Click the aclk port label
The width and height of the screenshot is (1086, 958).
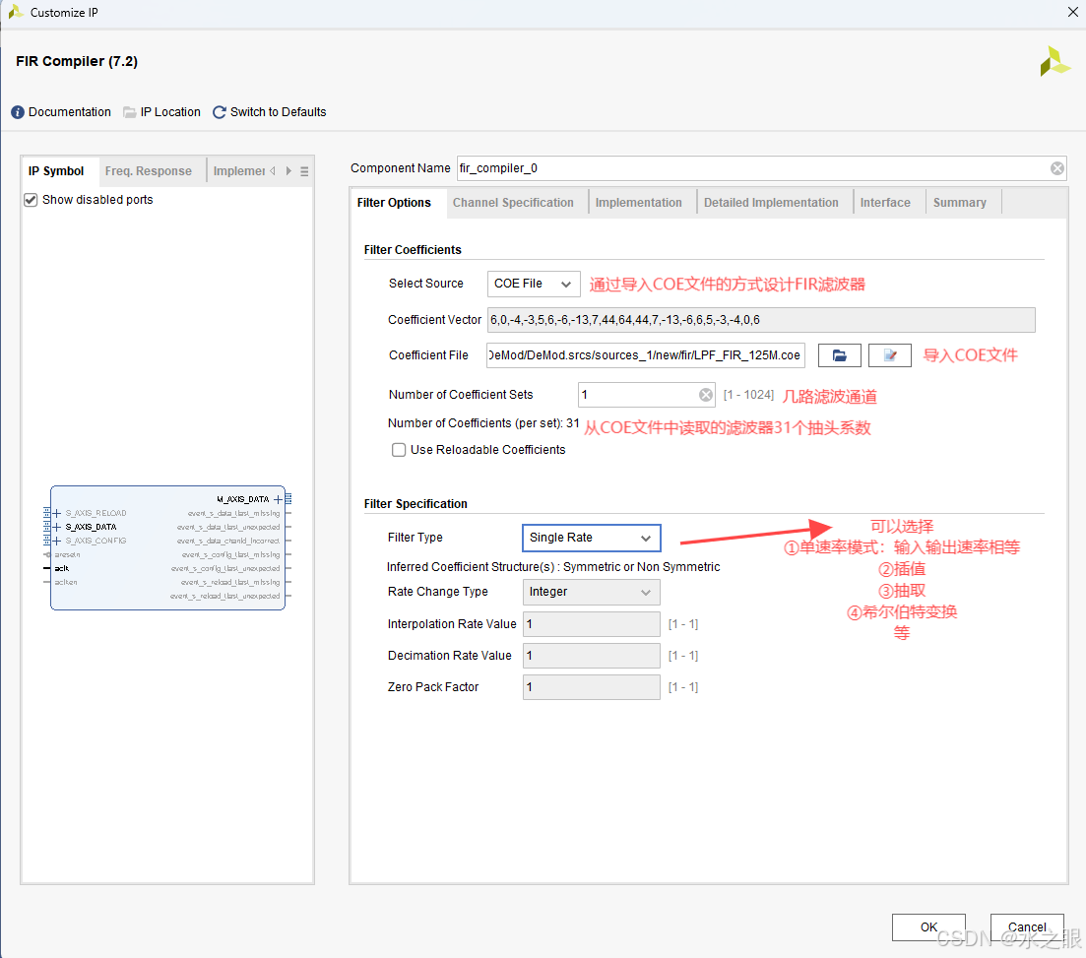pos(62,569)
